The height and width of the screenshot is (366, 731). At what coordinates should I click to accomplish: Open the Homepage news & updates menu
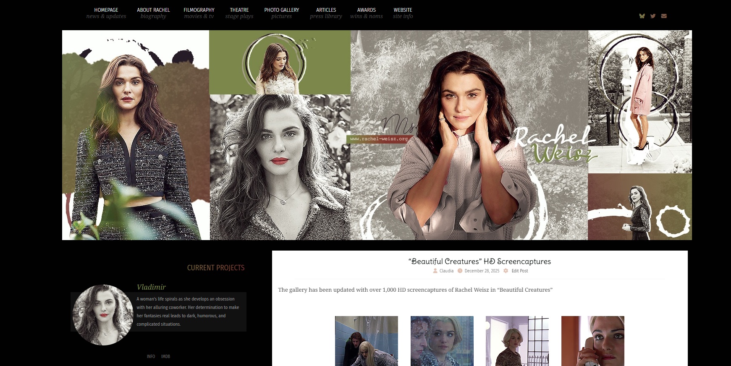(x=106, y=13)
